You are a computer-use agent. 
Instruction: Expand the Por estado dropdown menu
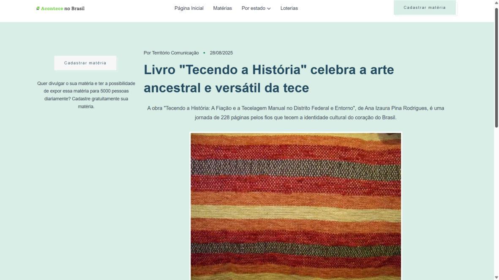256,8
